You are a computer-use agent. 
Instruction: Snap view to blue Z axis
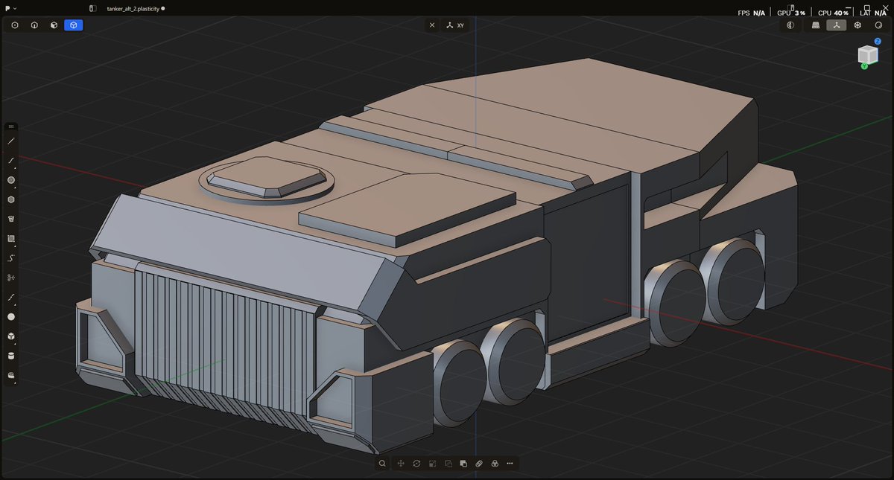878,42
